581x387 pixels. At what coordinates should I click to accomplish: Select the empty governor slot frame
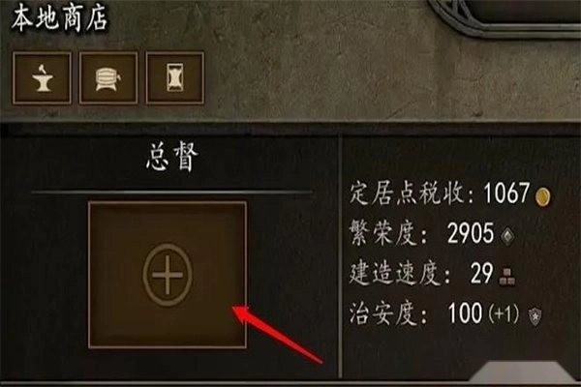(168, 275)
